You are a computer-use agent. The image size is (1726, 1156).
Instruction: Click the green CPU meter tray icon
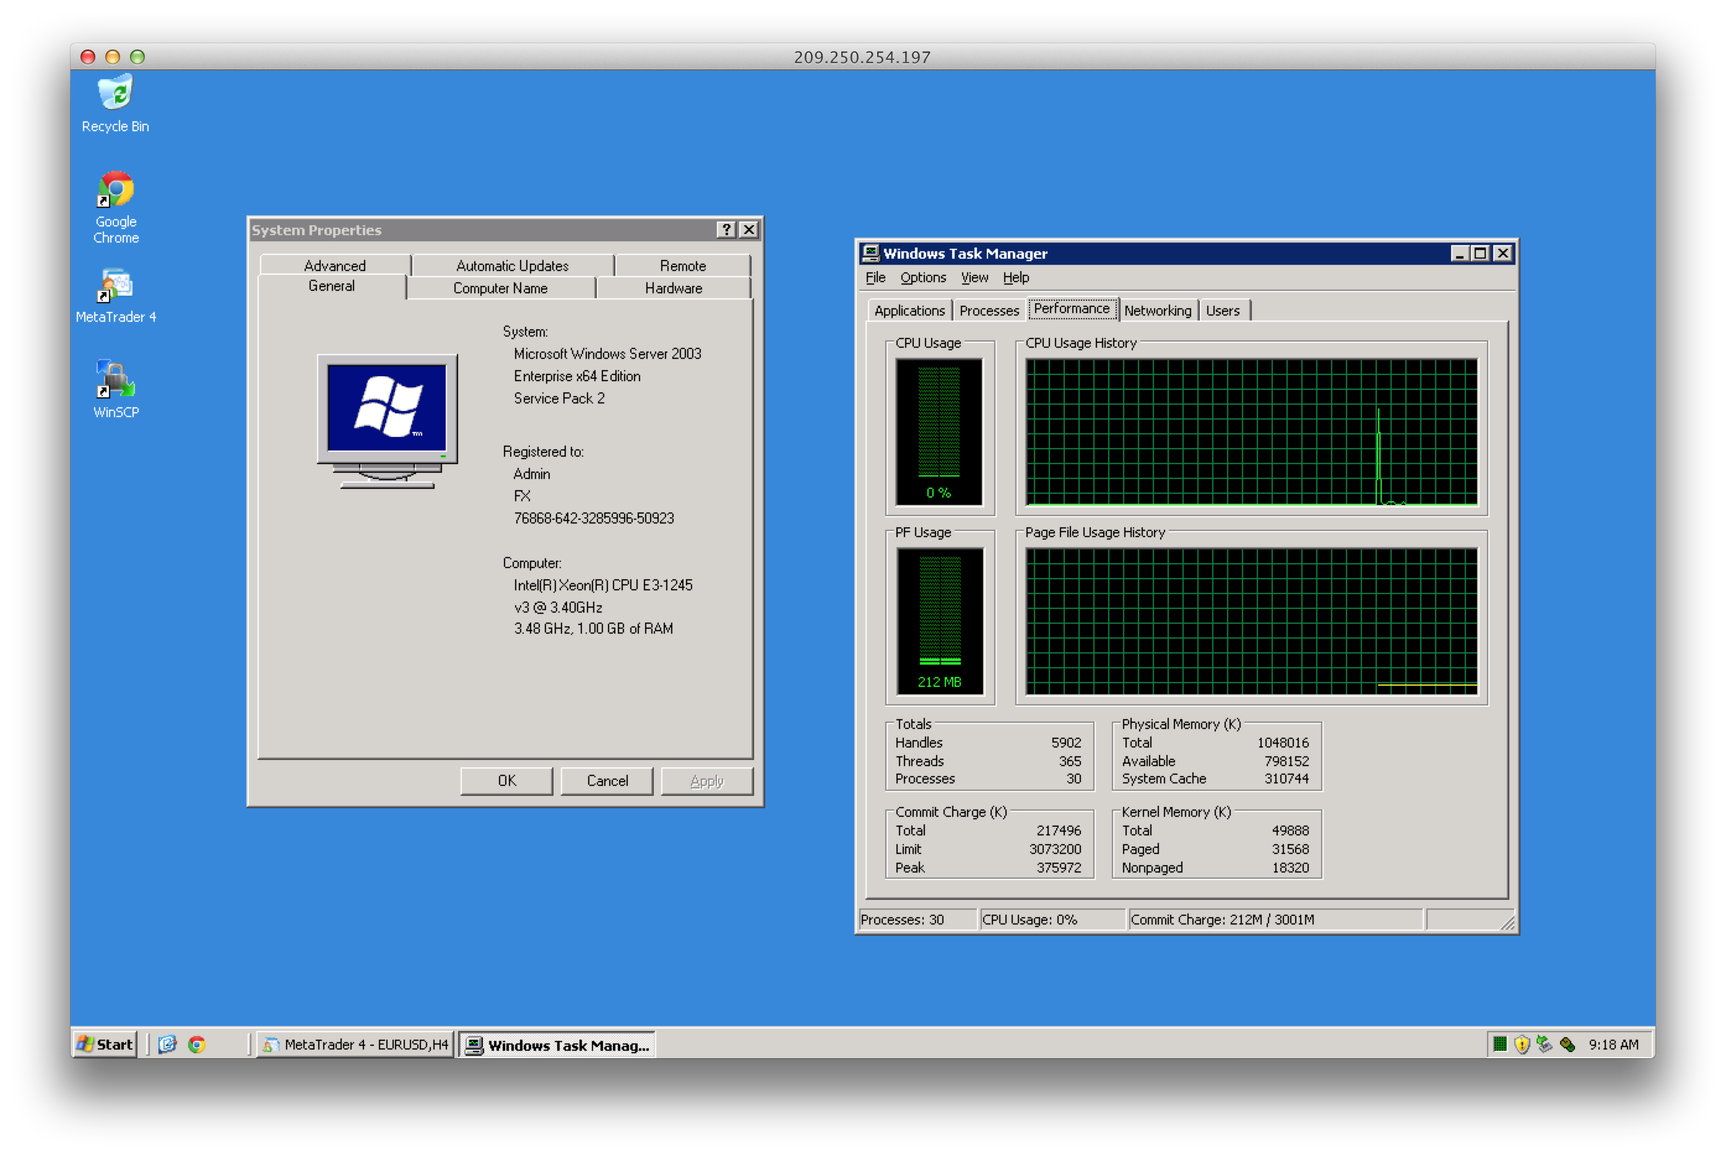click(x=1499, y=1044)
